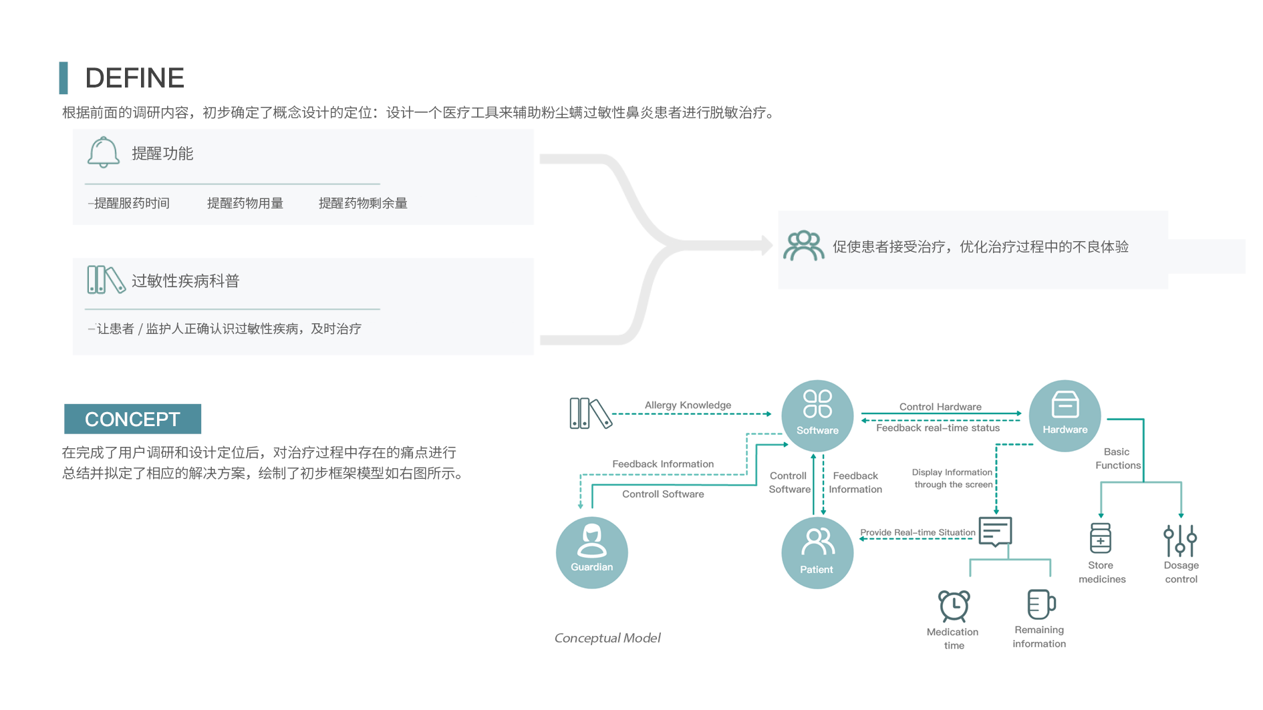Toggle the 提醒服药时间 option
This screenshot has width=1263, height=710.
(129, 203)
